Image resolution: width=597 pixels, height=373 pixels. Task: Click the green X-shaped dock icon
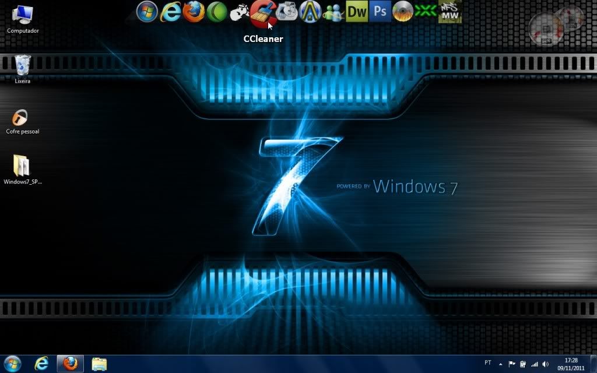coord(426,11)
